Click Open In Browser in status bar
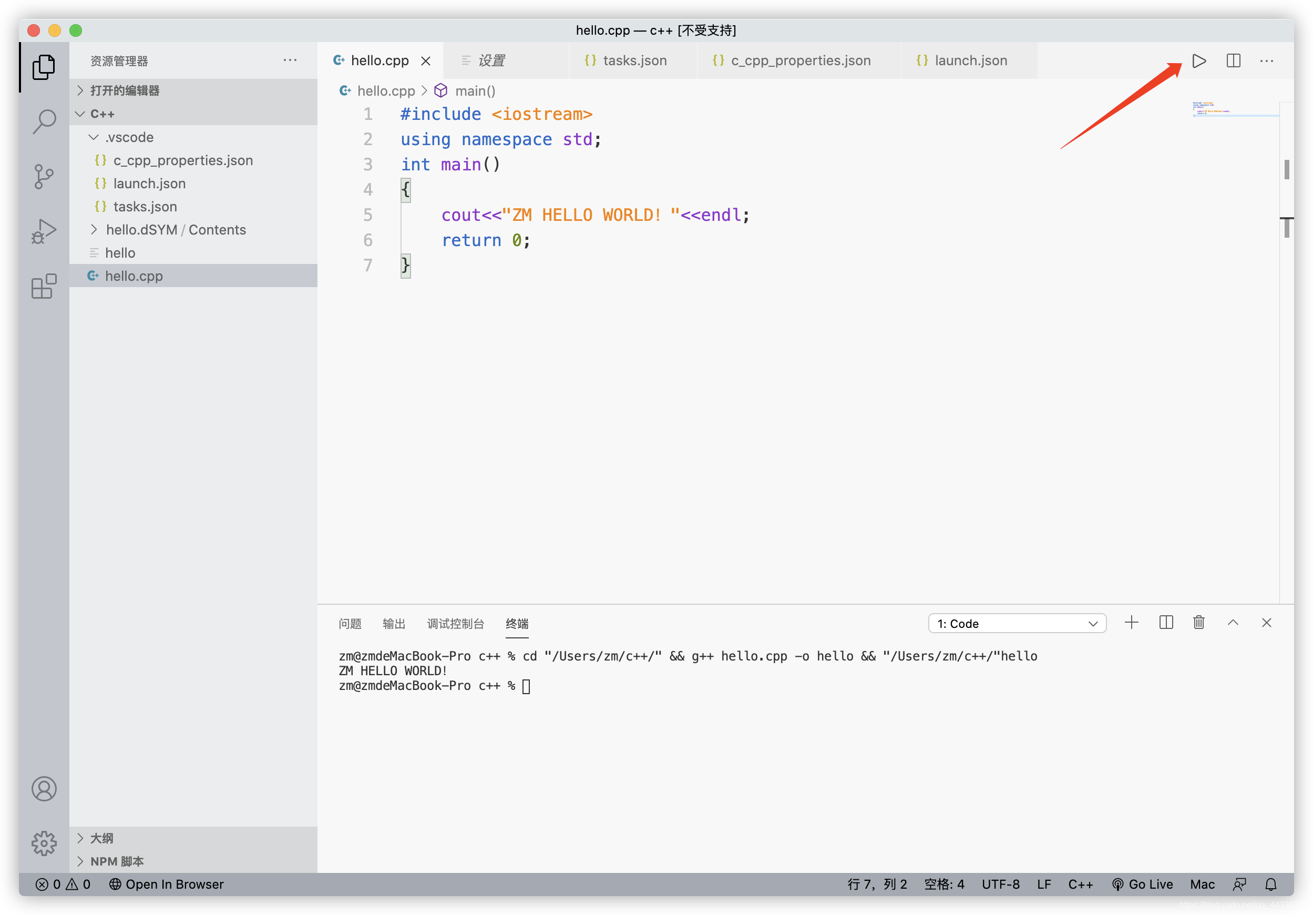Image resolution: width=1313 pixels, height=915 pixels. point(167,884)
